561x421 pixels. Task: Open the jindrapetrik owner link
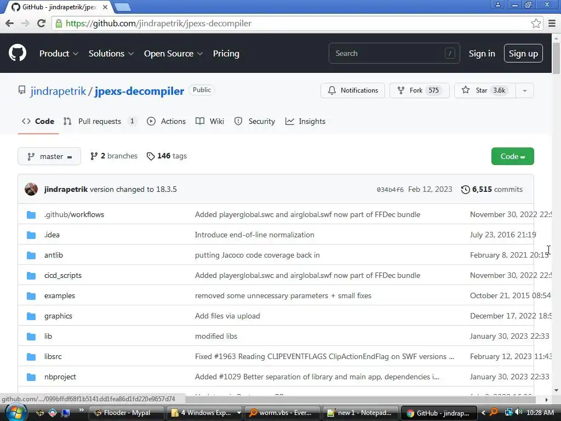[x=58, y=91]
